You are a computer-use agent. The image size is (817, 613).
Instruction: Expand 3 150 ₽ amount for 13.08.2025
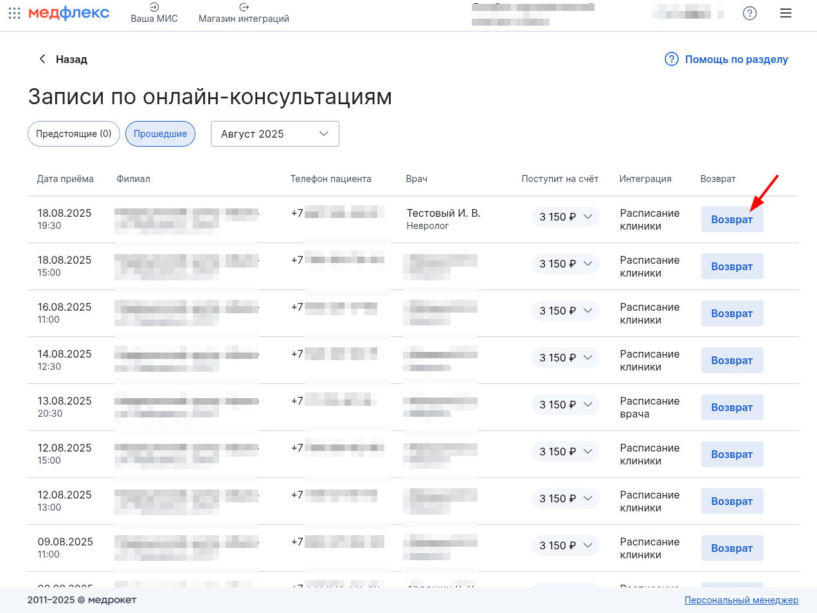click(x=566, y=405)
